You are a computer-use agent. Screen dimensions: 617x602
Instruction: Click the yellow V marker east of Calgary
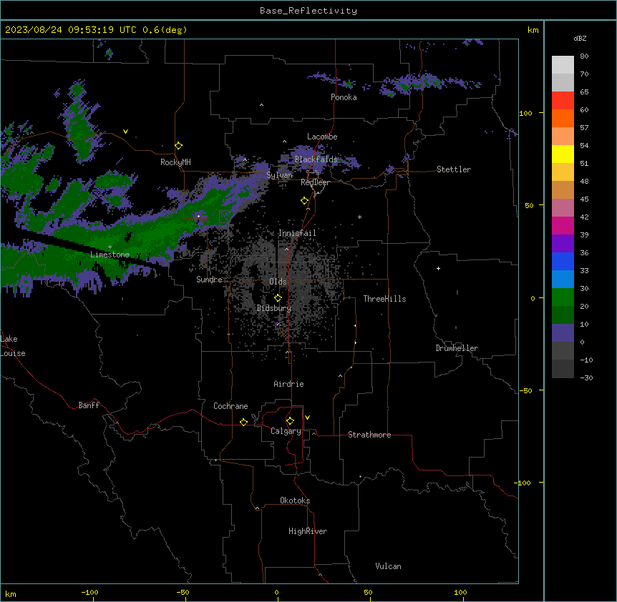click(307, 418)
